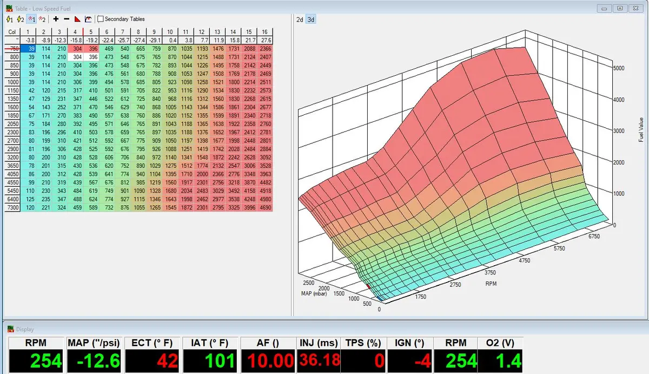Click fuel cell value 3963
The image size is (649, 374).
265,174
